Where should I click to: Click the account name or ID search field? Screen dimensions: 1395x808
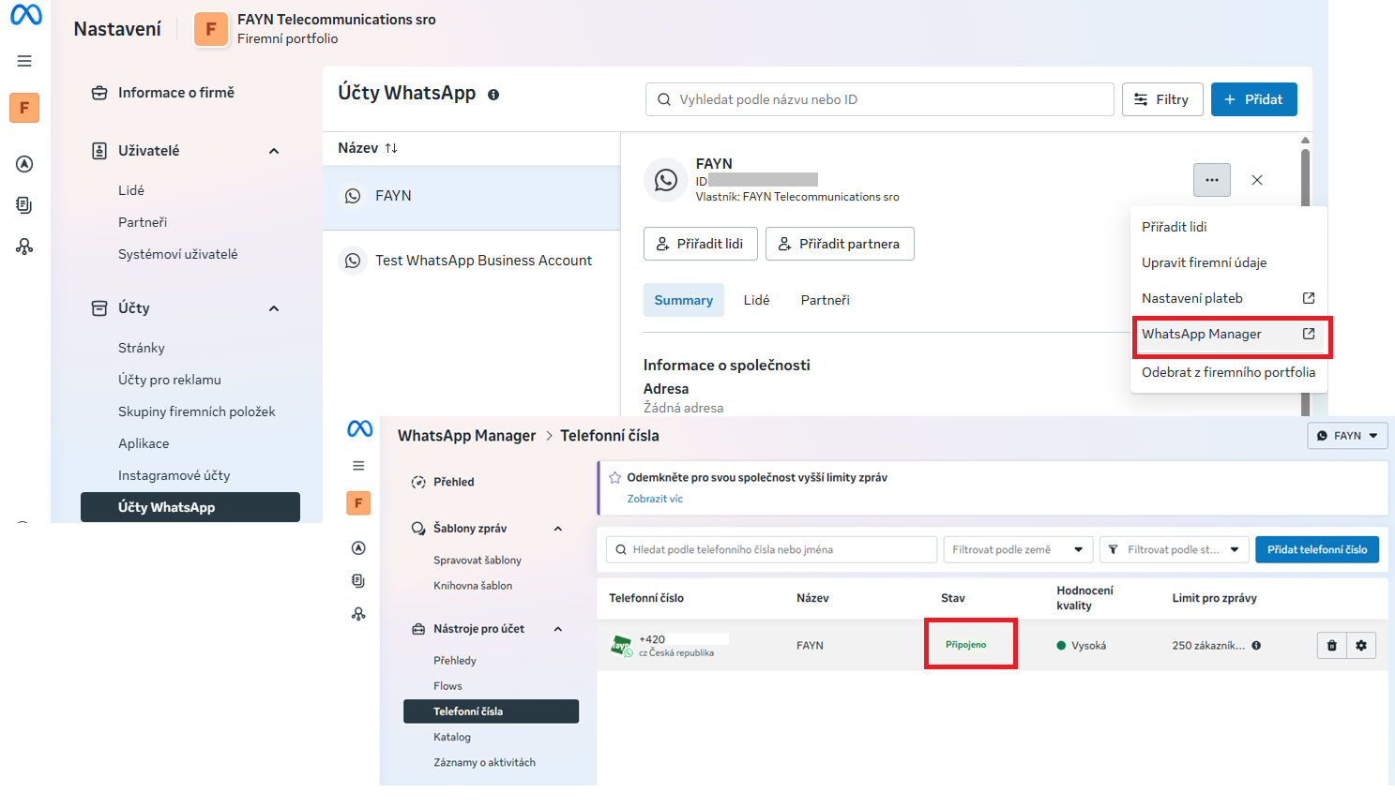879,99
